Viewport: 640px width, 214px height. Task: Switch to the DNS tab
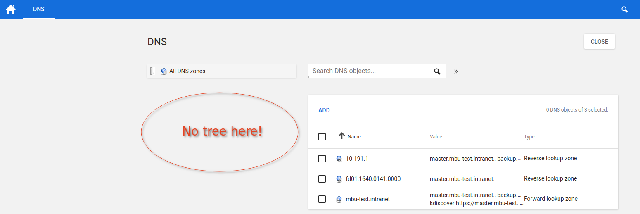[39, 9]
